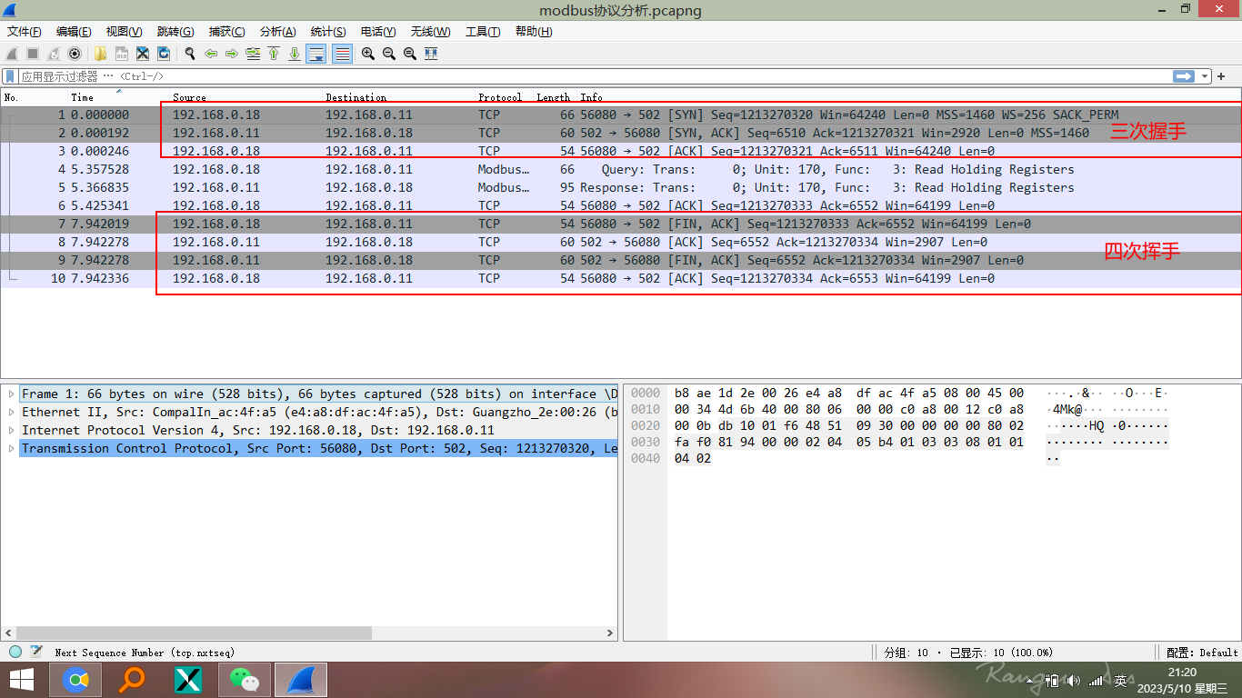This screenshot has height=698, width=1242.
Task: Apply the display filter arrow button
Action: [1183, 76]
